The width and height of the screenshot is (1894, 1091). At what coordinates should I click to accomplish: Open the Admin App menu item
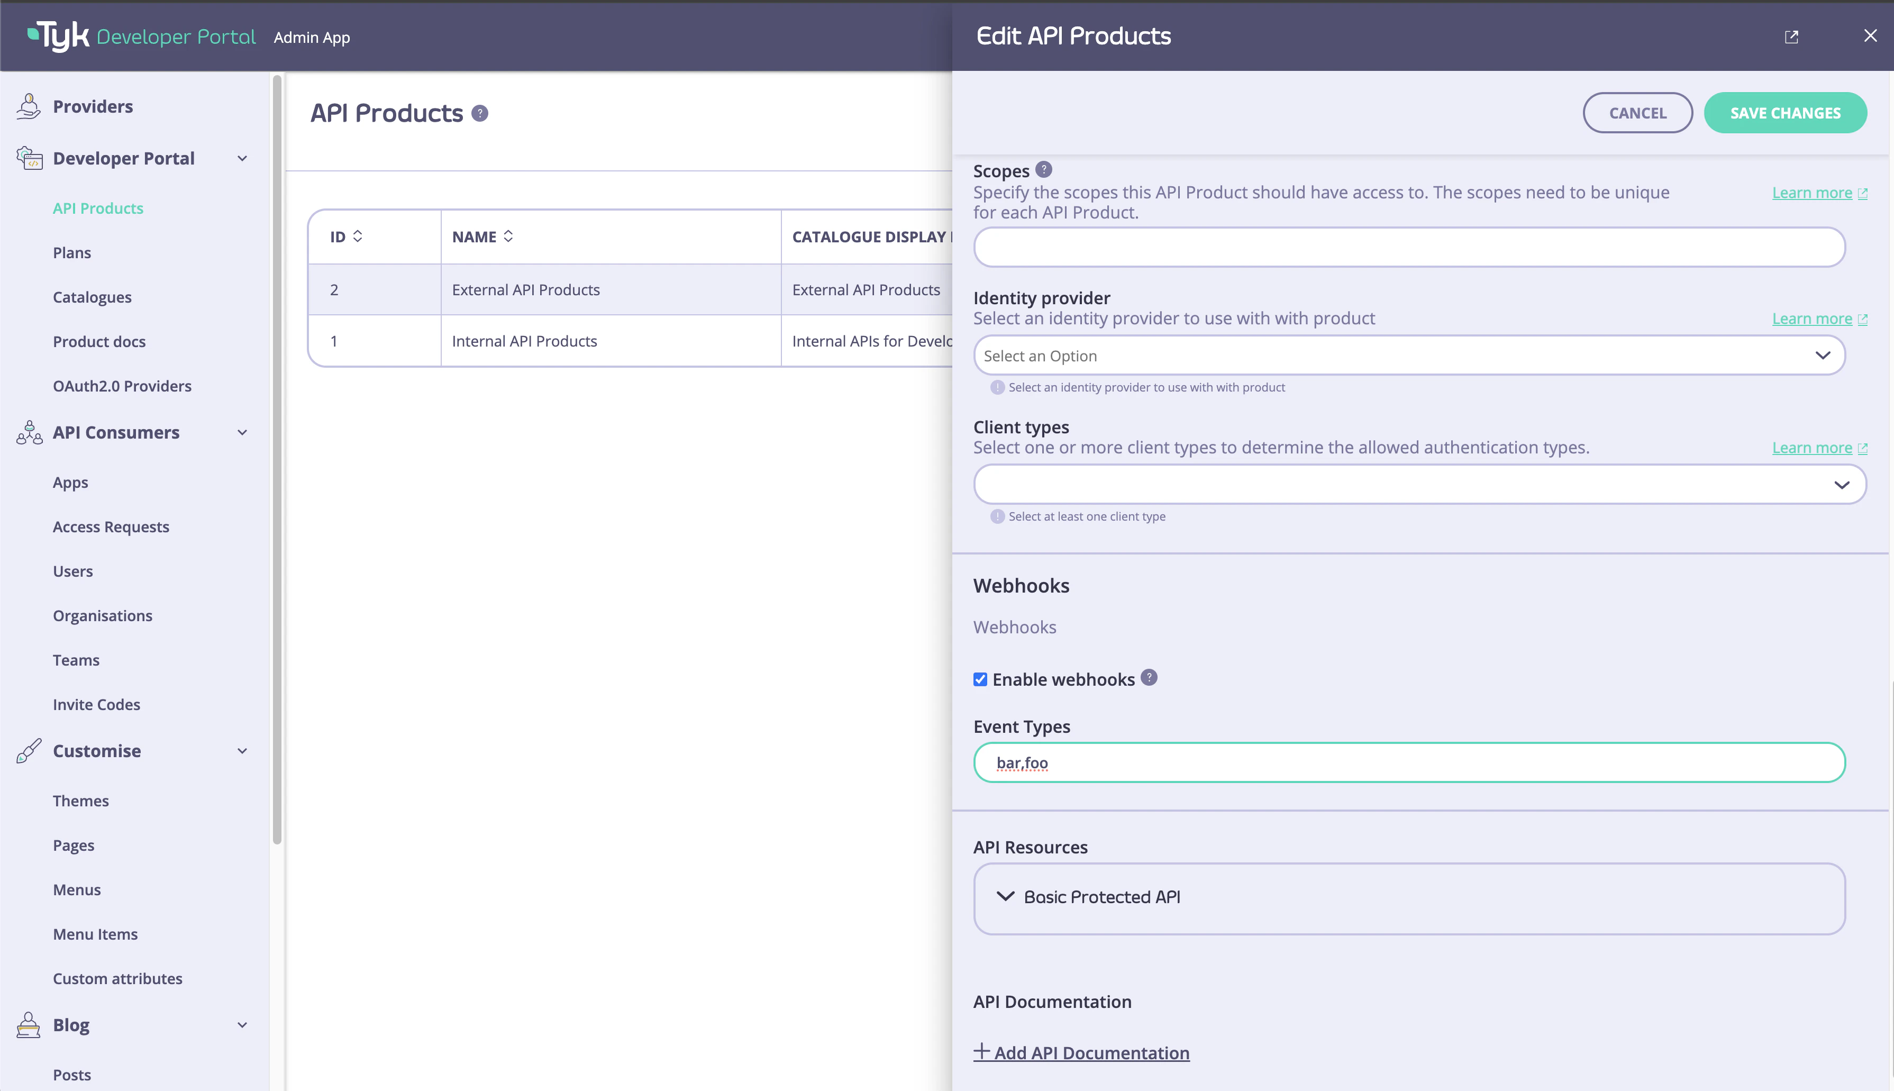coord(312,37)
